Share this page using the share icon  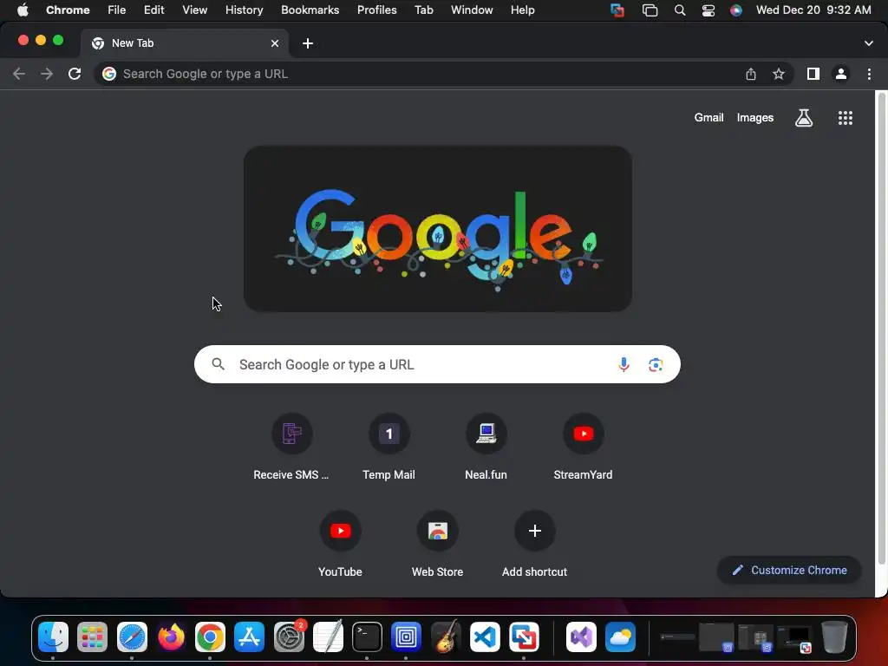750,74
